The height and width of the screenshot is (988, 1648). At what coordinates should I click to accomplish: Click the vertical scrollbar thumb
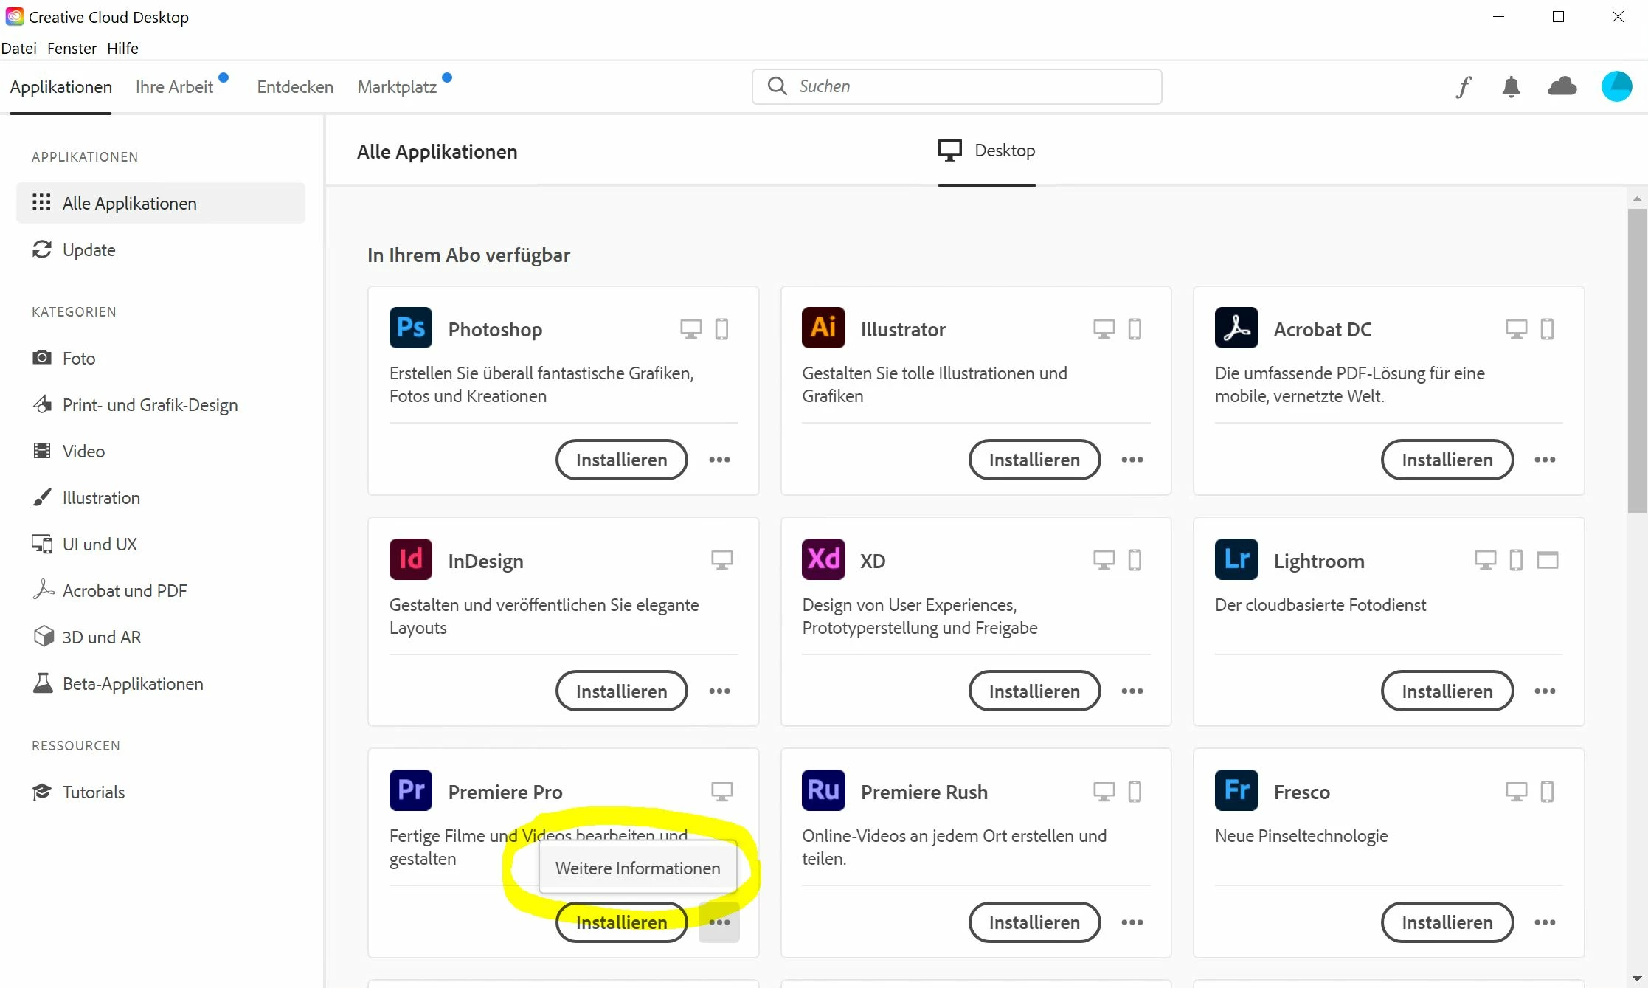[1637, 362]
